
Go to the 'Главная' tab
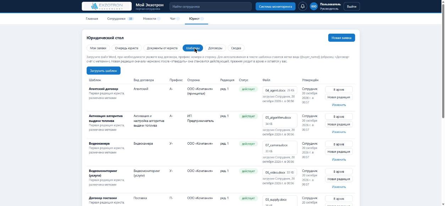[x=92, y=18]
